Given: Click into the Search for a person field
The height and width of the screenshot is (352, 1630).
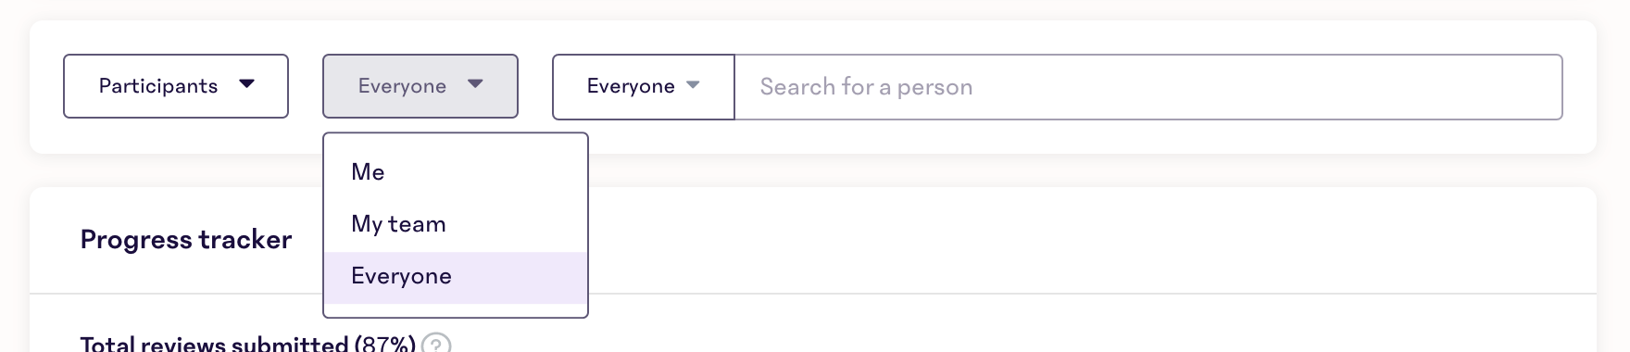Looking at the screenshot, I should pyautogui.click(x=1148, y=87).
